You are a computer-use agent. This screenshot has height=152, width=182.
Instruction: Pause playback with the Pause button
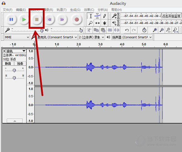pyautogui.click(x=11, y=19)
